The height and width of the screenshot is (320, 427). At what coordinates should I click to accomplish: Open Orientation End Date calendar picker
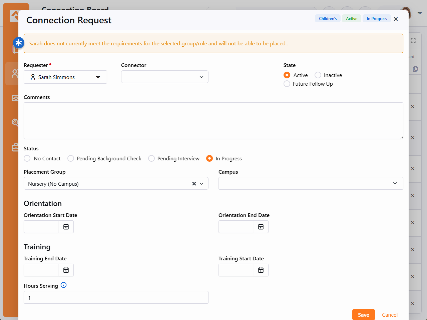click(261, 227)
